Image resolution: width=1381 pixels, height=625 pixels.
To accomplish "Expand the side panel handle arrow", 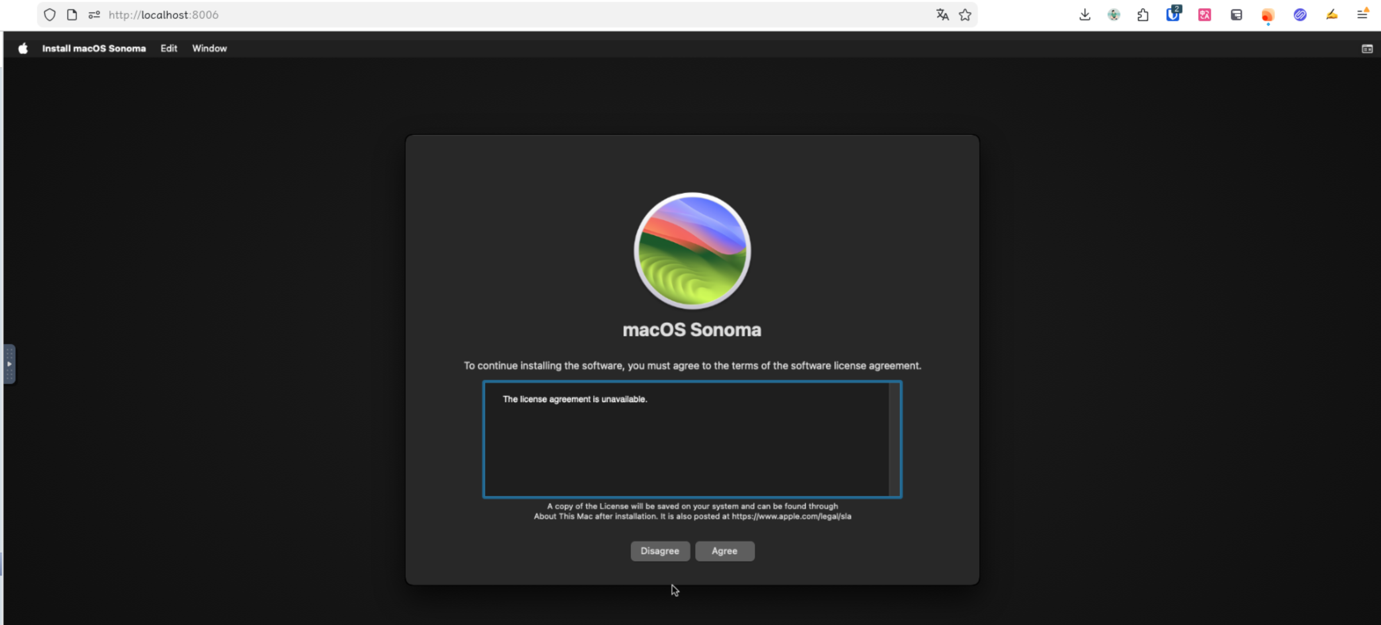I will coord(9,364).
